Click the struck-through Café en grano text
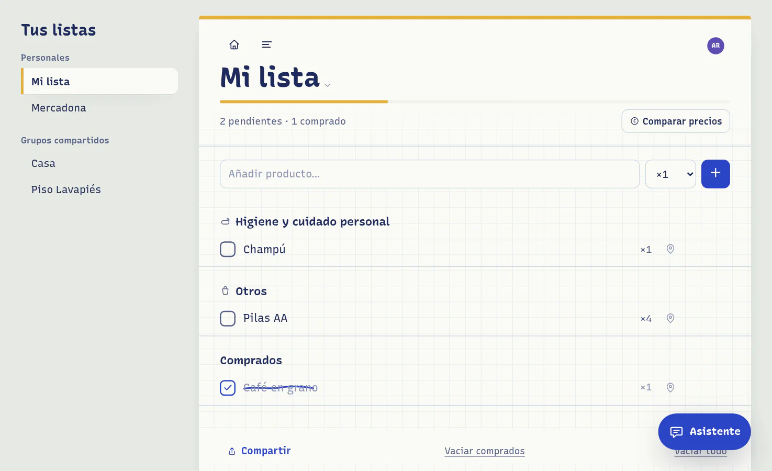The image size is (772, 471). pyautogui.click(x=281, y=388)
